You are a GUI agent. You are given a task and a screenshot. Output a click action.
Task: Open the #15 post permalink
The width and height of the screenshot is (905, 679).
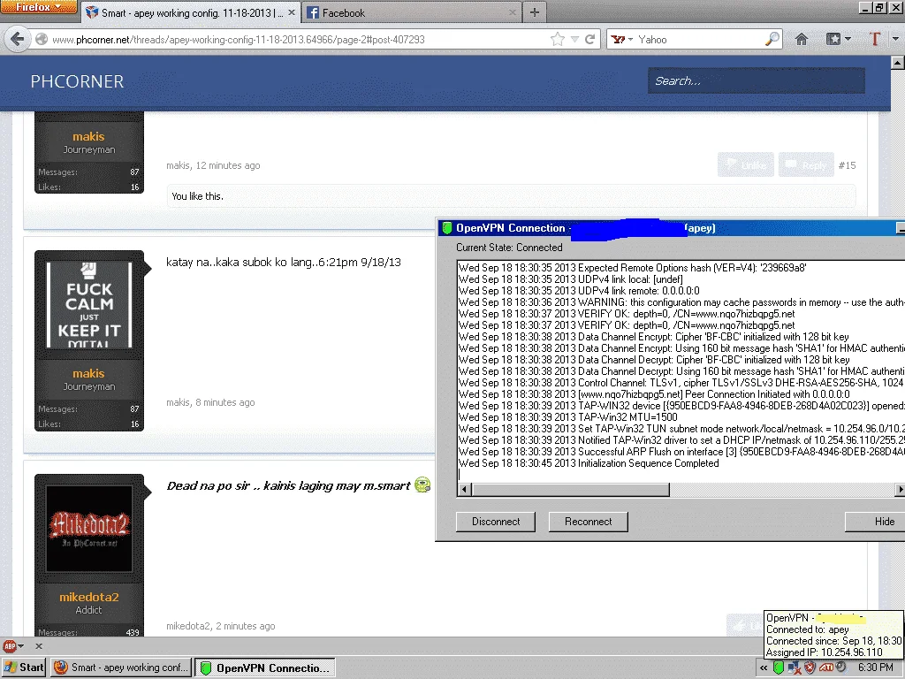[x=847, y=165]
